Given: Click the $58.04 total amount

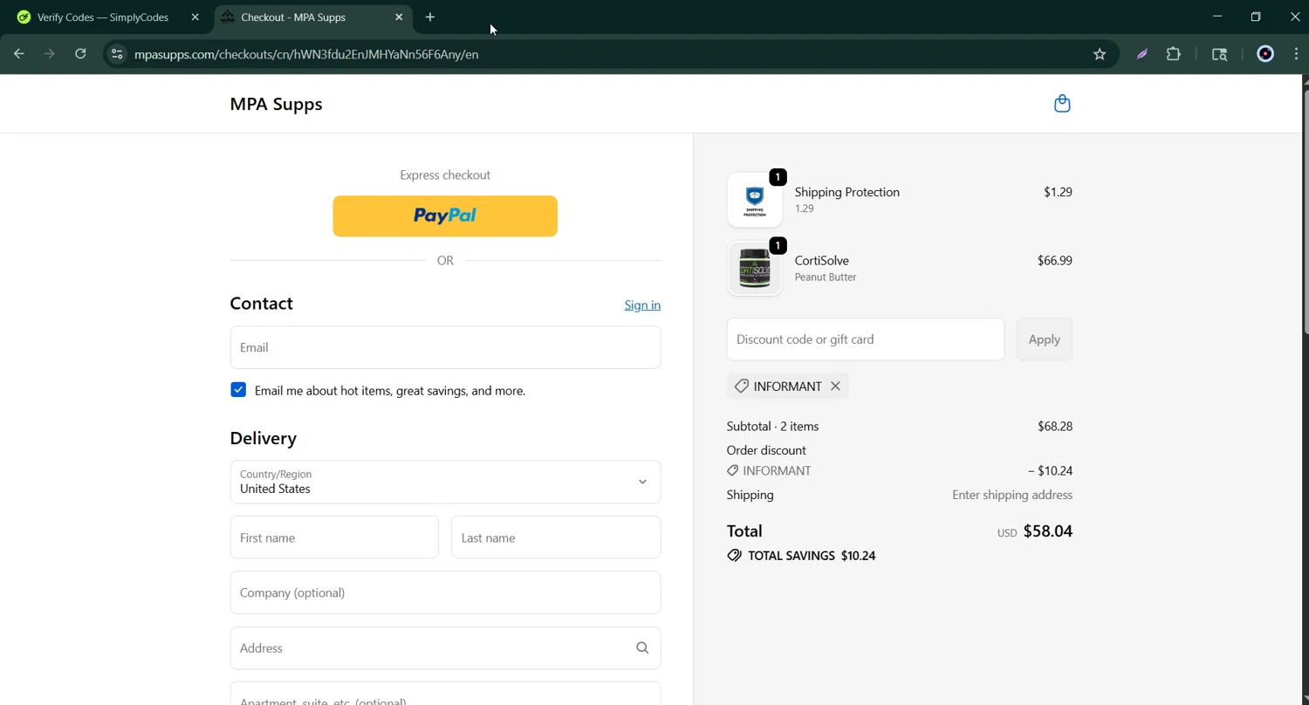Looking at the screenshot, I should pos(1048,531).
